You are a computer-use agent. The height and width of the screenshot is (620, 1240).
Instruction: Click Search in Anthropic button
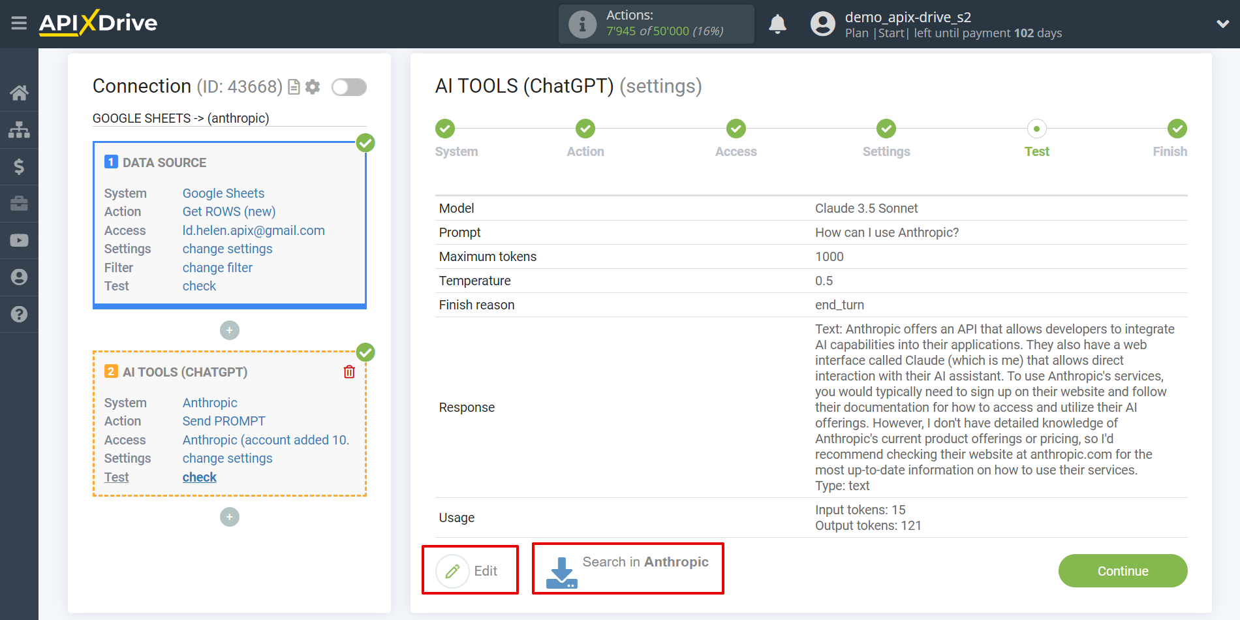(627, 570)
